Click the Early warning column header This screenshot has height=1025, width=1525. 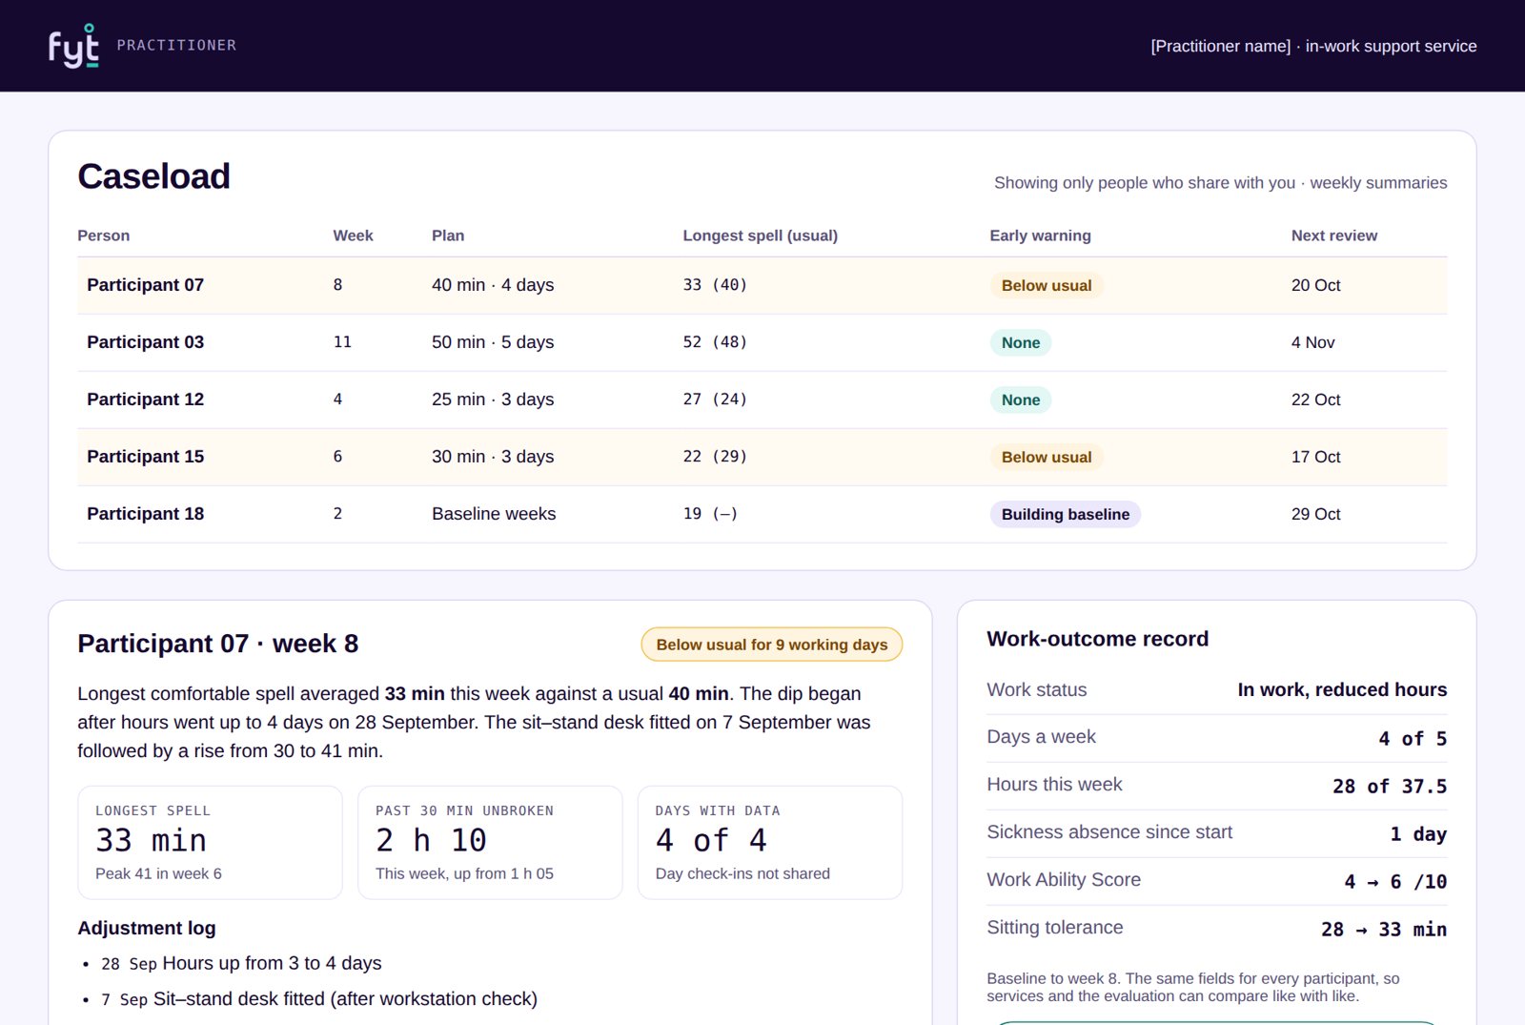1040,236
